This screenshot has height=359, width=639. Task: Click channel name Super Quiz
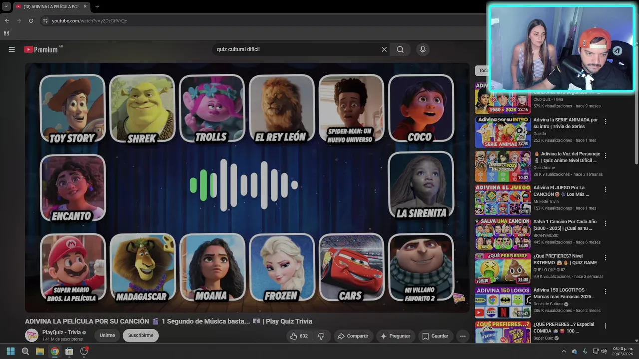click(x=543, y=338)
